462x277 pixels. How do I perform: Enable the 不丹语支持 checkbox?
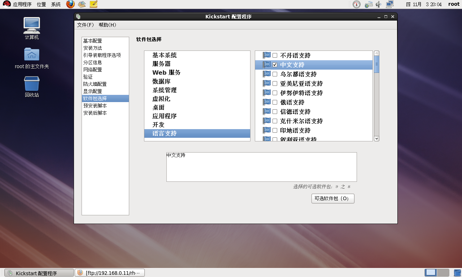[275, 56]
